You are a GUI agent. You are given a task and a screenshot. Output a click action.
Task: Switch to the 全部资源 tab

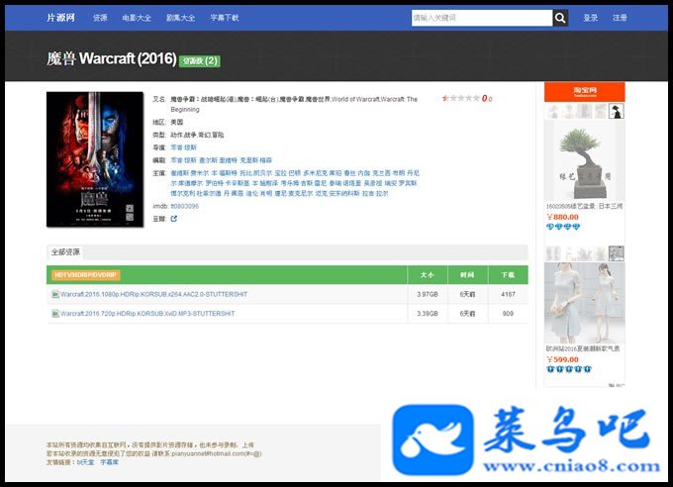(x=65, y=252)
